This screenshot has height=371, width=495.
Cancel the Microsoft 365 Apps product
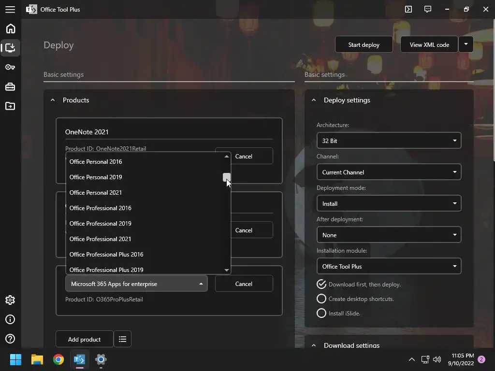(x=244, y=284)
